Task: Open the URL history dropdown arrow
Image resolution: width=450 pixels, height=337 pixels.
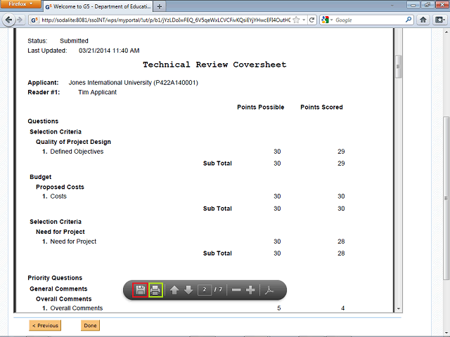Action: (x=304, y=20)
